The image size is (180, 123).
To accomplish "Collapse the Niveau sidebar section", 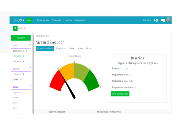I will pyautogui.click(x=30, y=86).
